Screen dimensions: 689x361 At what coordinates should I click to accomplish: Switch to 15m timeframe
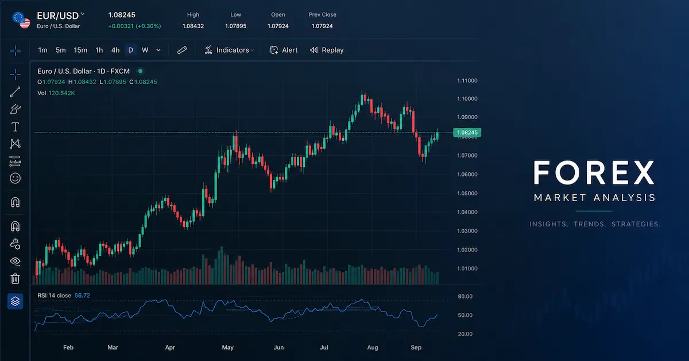coord(80,50)
